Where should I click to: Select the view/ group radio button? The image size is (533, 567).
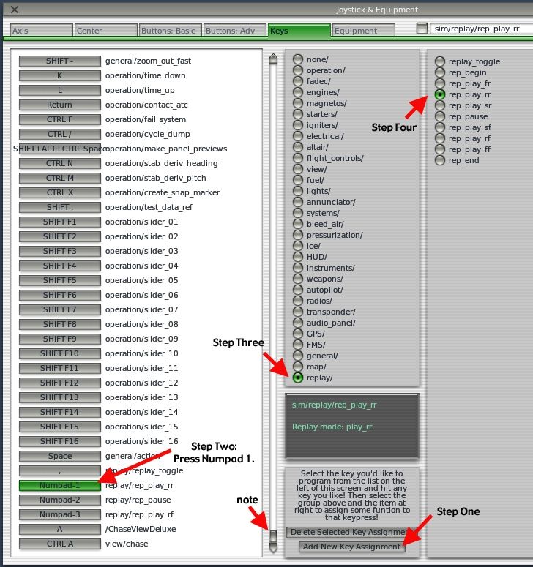click(x=298, y=169)
